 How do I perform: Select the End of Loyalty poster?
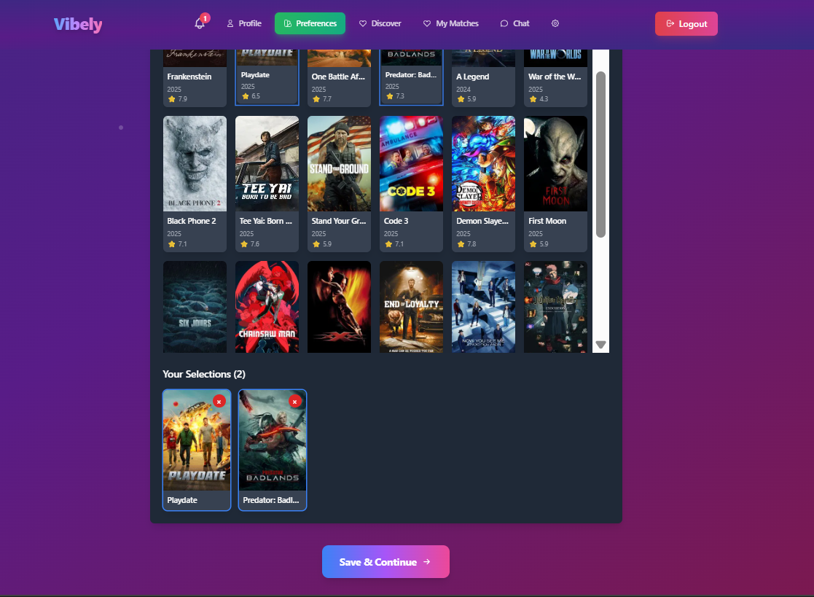pyautogui.click(x=411, y=307)
